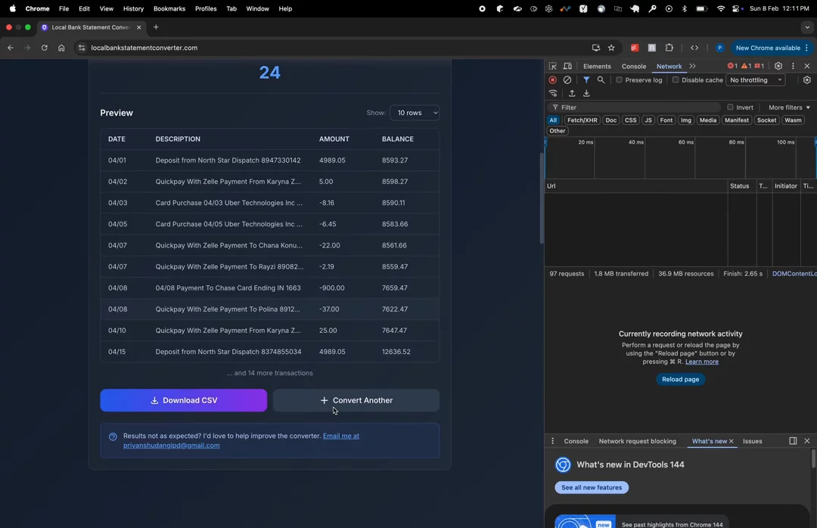Stop recording the network log
The height and width of the screenshot is (528, 817).
553,80
